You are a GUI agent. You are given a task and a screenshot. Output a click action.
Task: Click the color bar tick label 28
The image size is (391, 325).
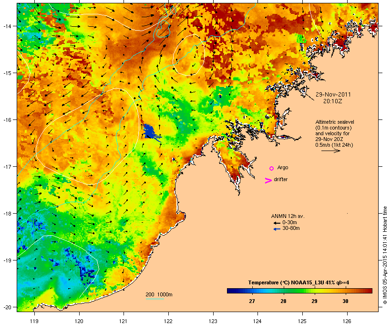[x=283, y=301]
